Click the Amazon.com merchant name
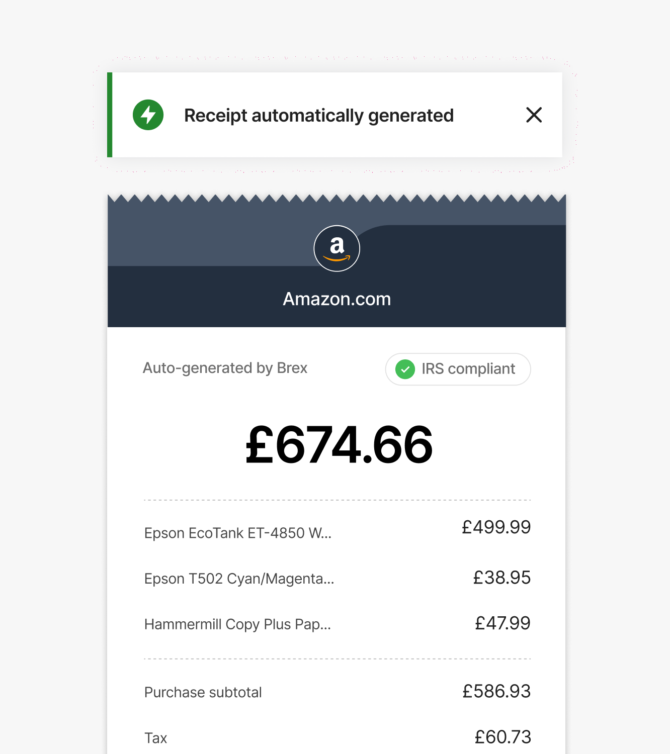This screenshot has height=754, width=670. pyautogui.click(x=337, y=299)
